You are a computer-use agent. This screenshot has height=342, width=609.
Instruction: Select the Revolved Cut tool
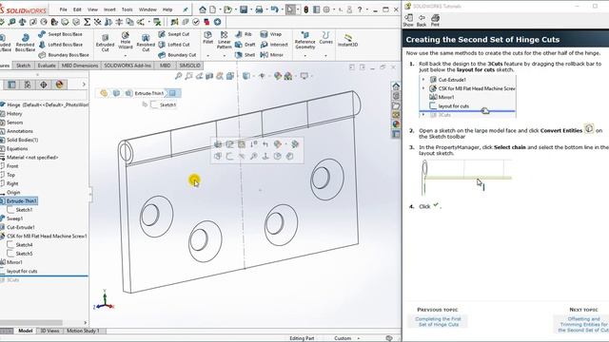pyautogui.click(x=146, y=42)
